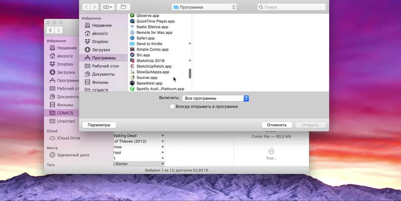
Task: Select Unsorted in background Finder sidebar
Action: [62, 121]
